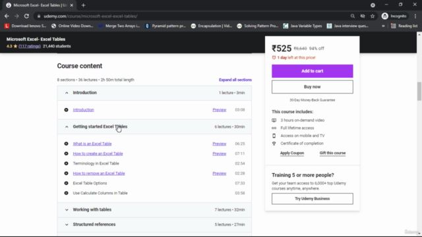
Task: Click the URL in the address bar
Action: coord(90,16)
